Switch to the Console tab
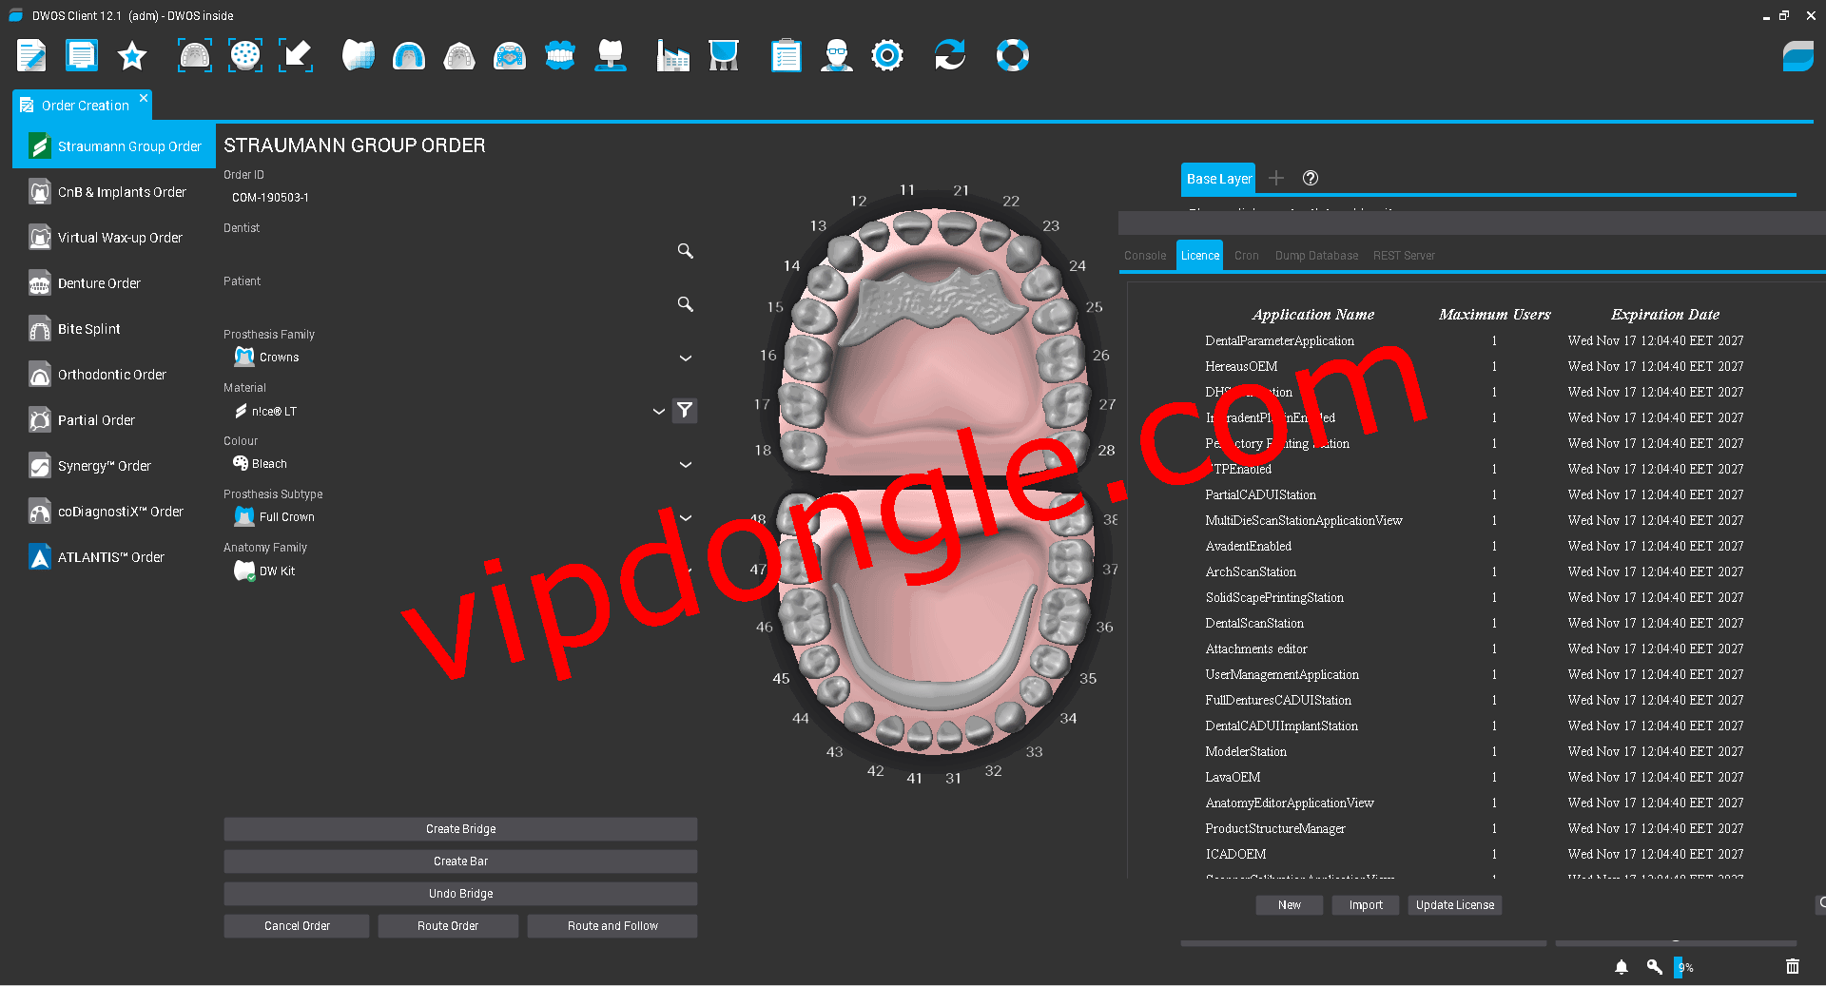Image resolution: width=1826 pixels, height=987 pixels. pyautogui.click(x=1144, y=255)
